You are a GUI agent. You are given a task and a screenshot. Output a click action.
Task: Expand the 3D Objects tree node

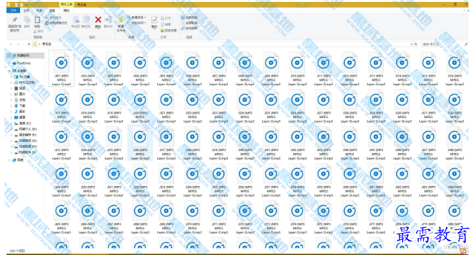click(12, 77)
